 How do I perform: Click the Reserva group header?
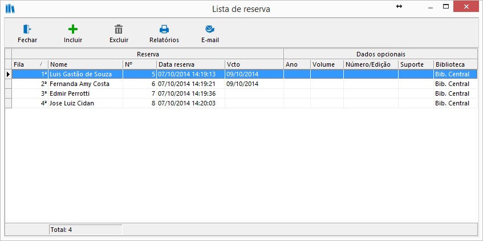148,54
